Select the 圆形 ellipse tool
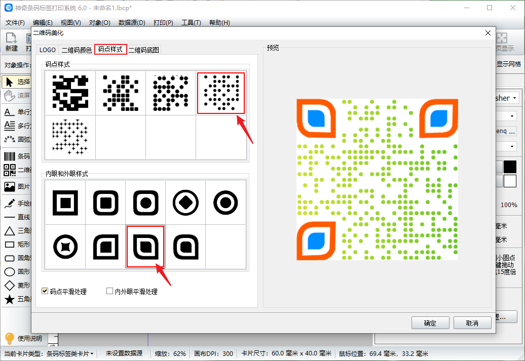 click(x=17, y=272)
